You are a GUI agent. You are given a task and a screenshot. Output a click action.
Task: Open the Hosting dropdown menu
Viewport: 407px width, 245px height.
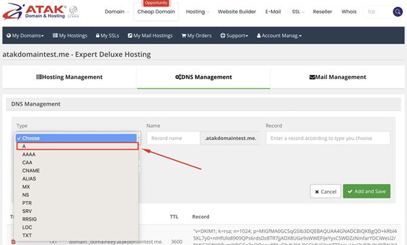pos(197,12)
